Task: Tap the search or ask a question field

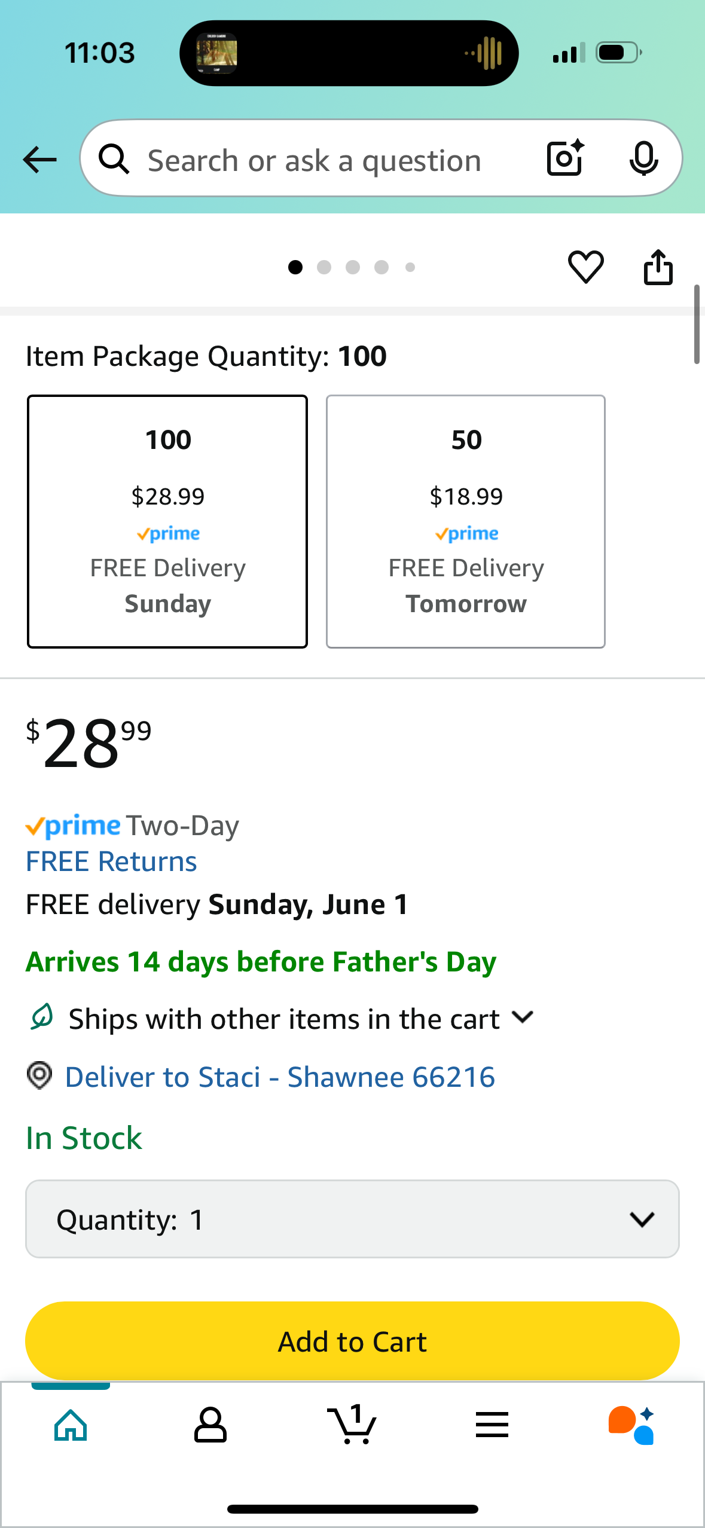Action: [314, 160]
